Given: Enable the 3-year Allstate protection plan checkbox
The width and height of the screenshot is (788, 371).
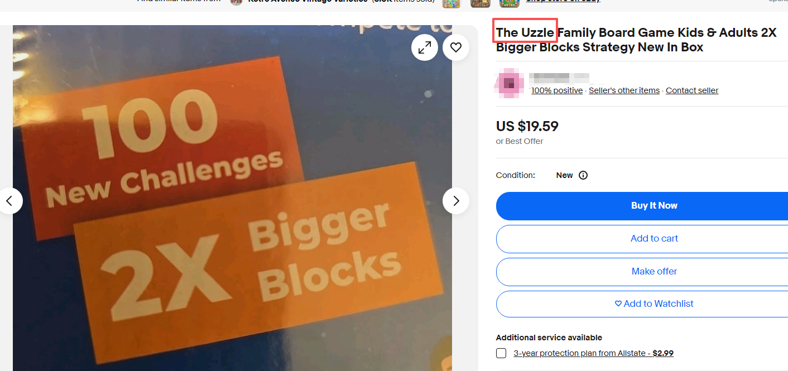Looking at the screenshot, I should (501, 353).
